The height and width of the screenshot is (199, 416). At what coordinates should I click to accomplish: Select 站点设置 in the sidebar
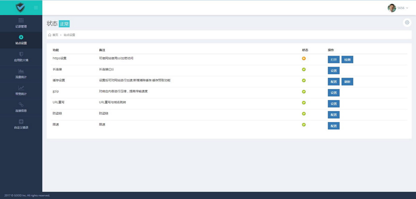point(21,40)
